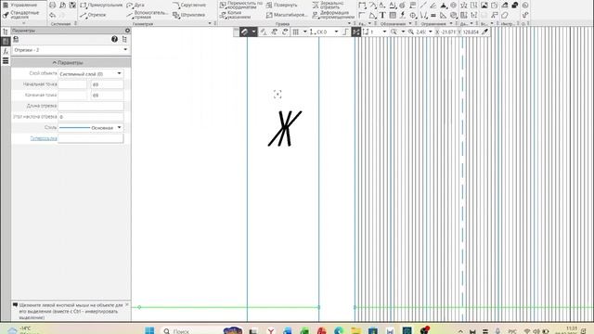The image size is (594, 334).
Task: Open the zoom scale 2.45 dropdown arrow
Action: click(431, 32)
